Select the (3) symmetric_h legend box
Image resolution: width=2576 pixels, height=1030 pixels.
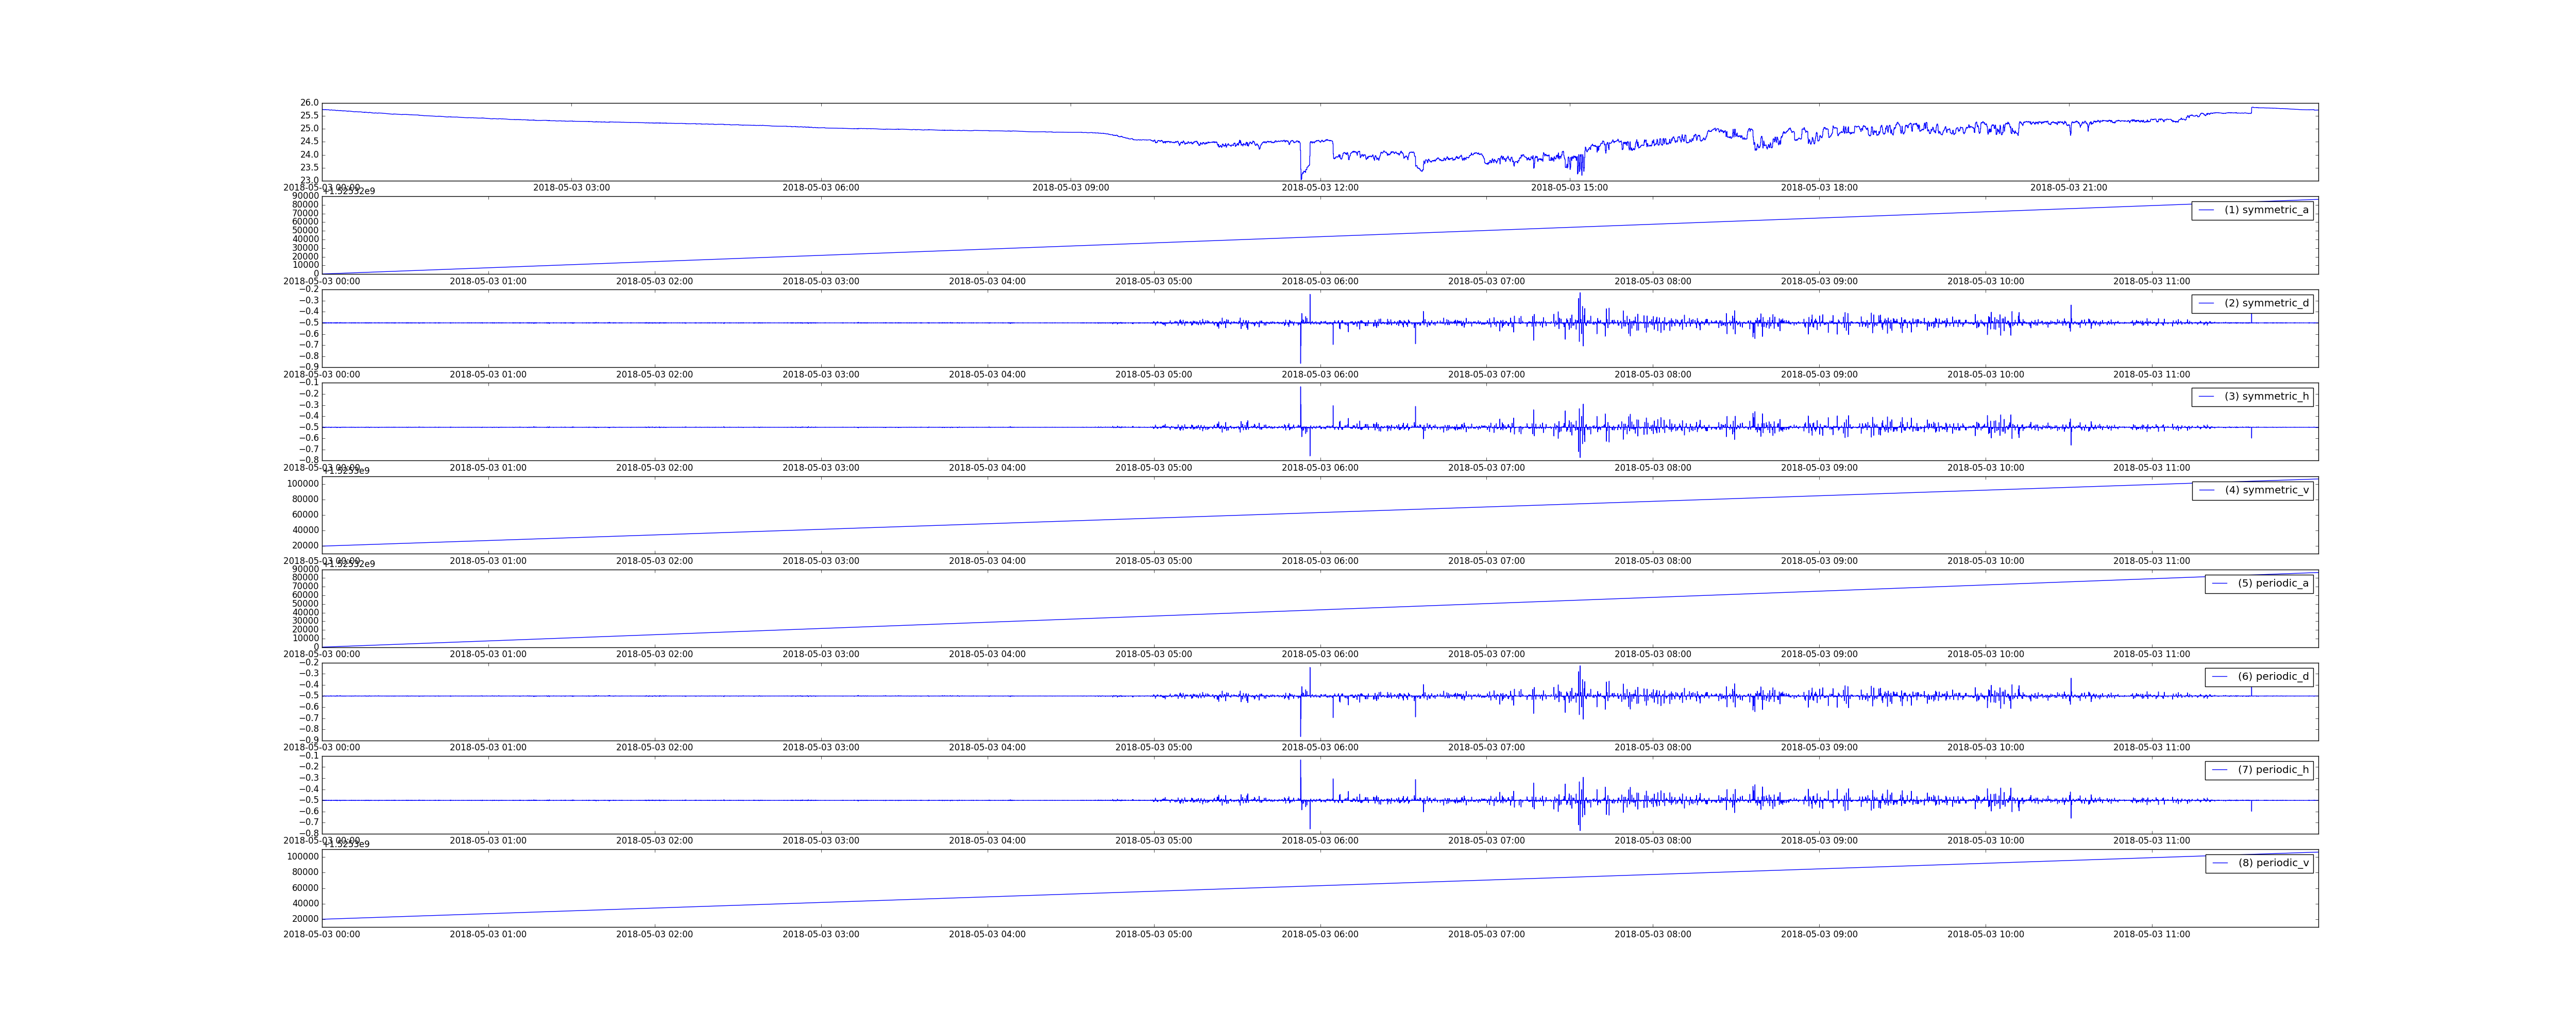coord(2252,397)
